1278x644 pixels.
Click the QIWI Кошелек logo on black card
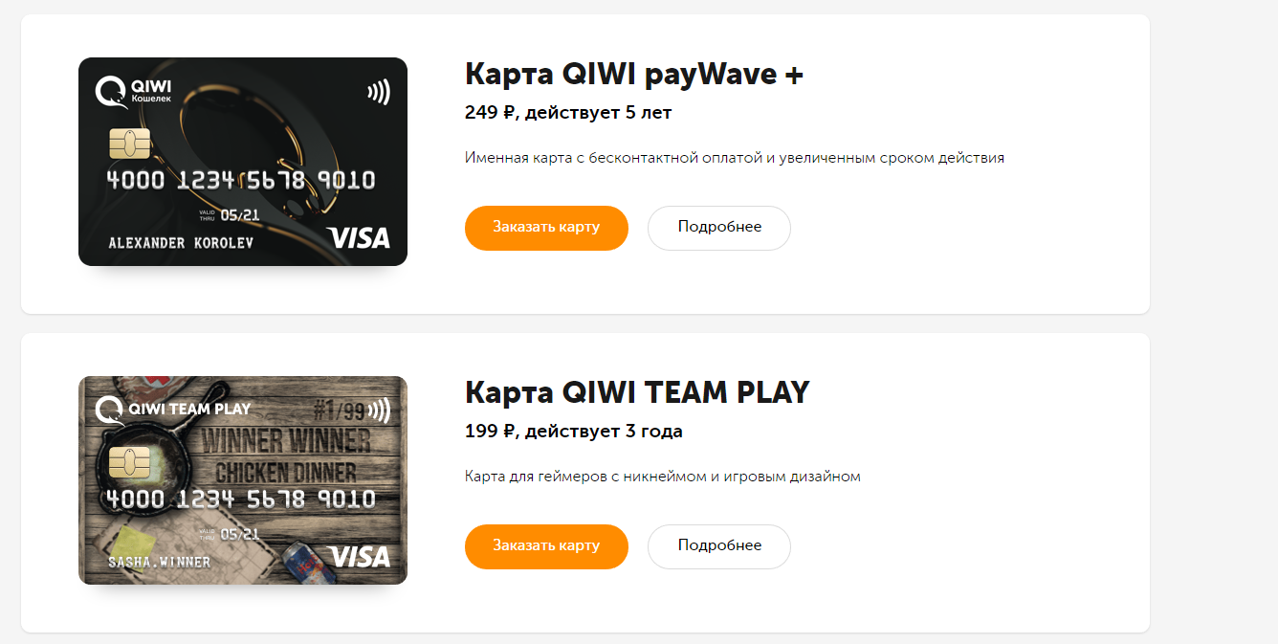pyautogui.click(x=134, y=93)
